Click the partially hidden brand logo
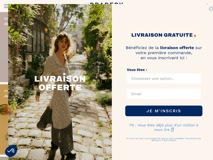Viewport: 213px width, 160px height. pyautogui.click(x=106, y=3)
